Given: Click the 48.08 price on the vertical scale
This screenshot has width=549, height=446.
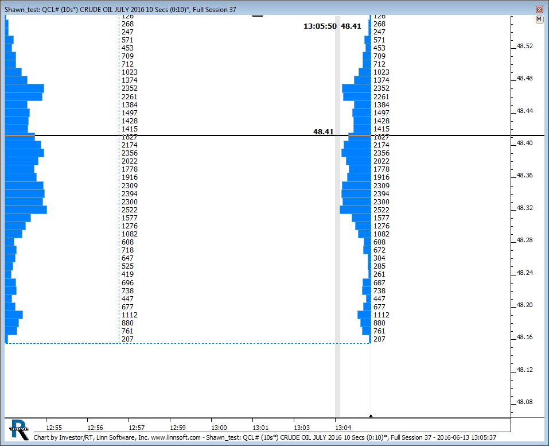Looking at the screenshot, I should coord(525,402).
